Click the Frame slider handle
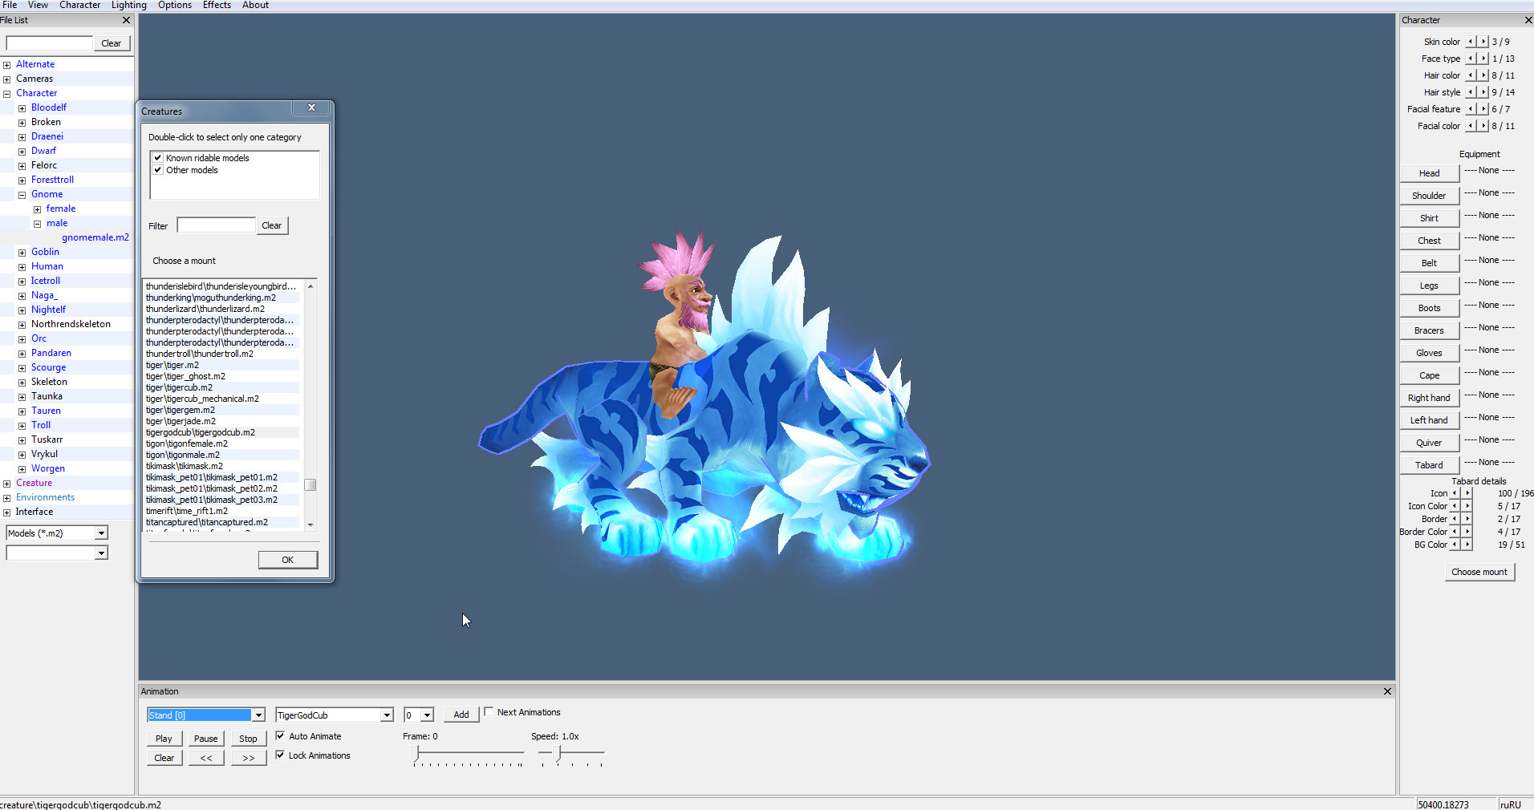The height and width of the screenshot is (810, 1534). [417, 754]
